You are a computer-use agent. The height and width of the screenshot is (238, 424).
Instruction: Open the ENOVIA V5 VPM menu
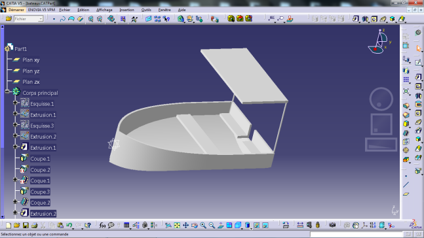pos(41,10)
